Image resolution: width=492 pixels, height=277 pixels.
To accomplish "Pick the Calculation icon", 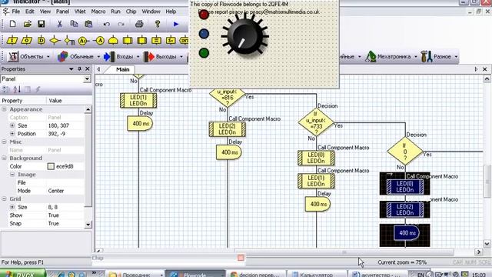I will pos(156,41).
